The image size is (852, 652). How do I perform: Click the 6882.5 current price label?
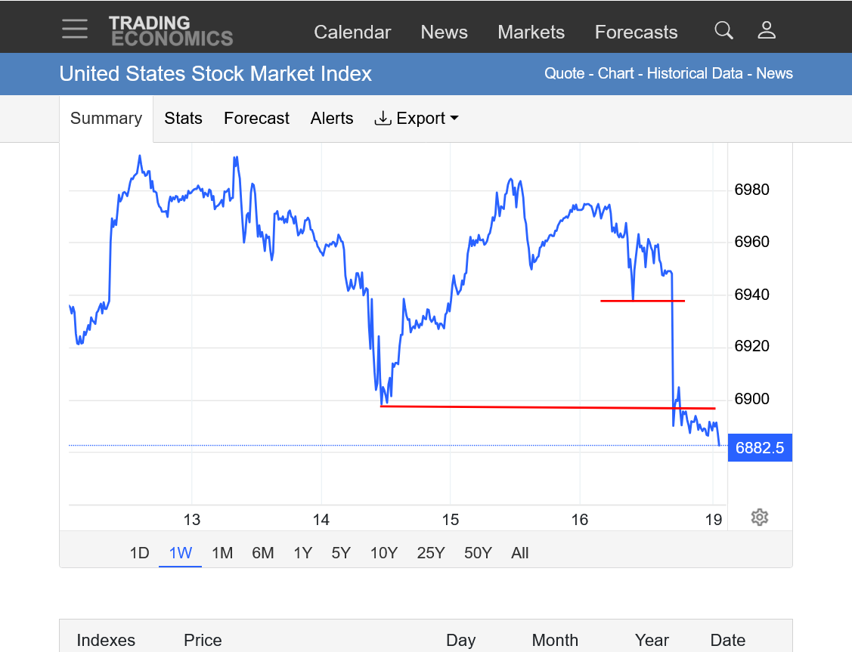[x=759, y=448]
